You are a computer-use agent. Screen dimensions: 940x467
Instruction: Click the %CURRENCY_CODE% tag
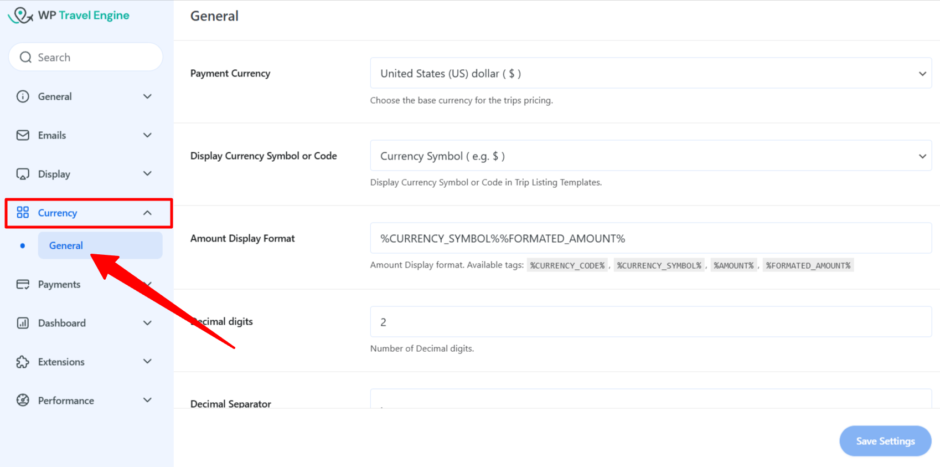567,265
